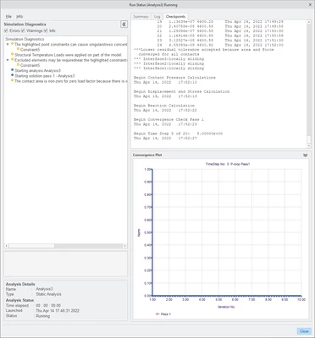Screen dimensions: 315x338
Task: Select Constraint5 under Excluded elements warning
Action: (30, 65)
